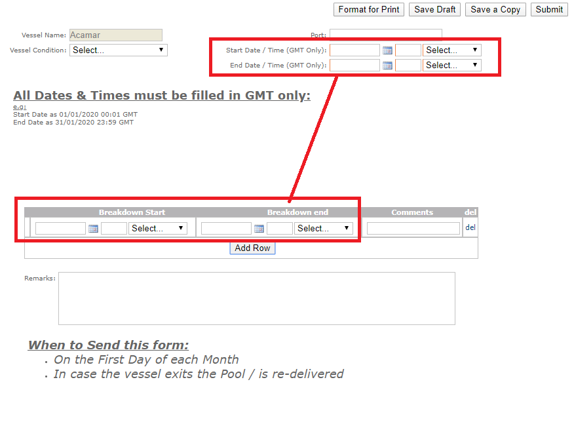This screenshot has width=574, height=424.
Task: Add a new breakdown row
Action: (252, 248)
